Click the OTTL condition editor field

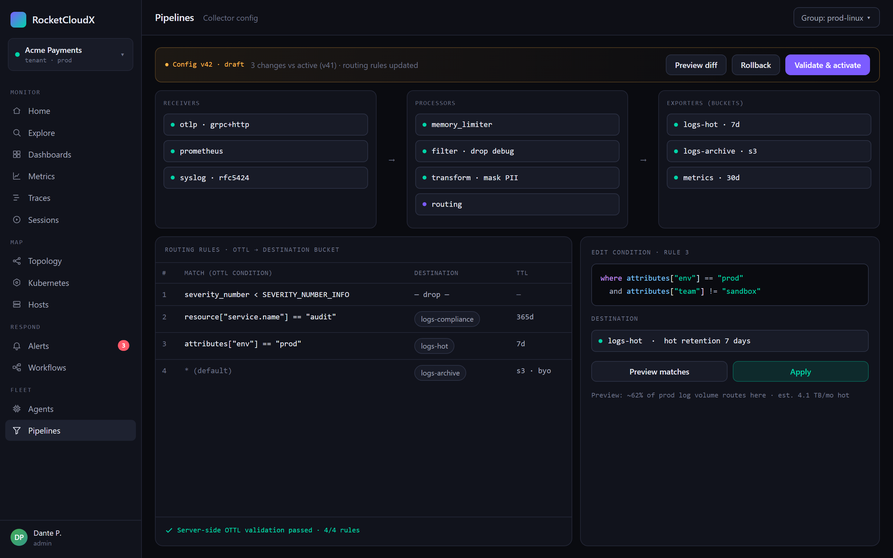click(730, 285)
